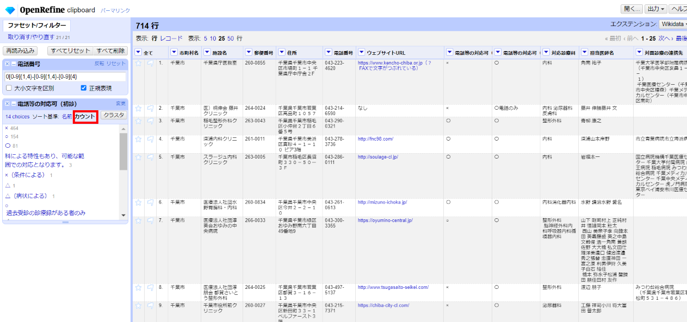The width and height of the screenshot is (687, 322).
Task: Sort facet choices by 名前
Action: 66,116
